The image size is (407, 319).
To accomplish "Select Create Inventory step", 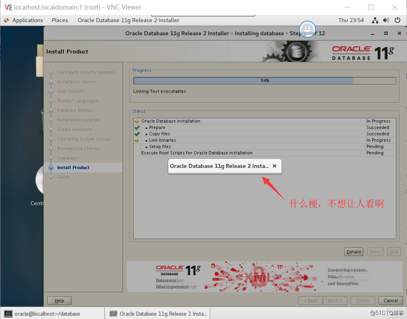I will (74, 129).
